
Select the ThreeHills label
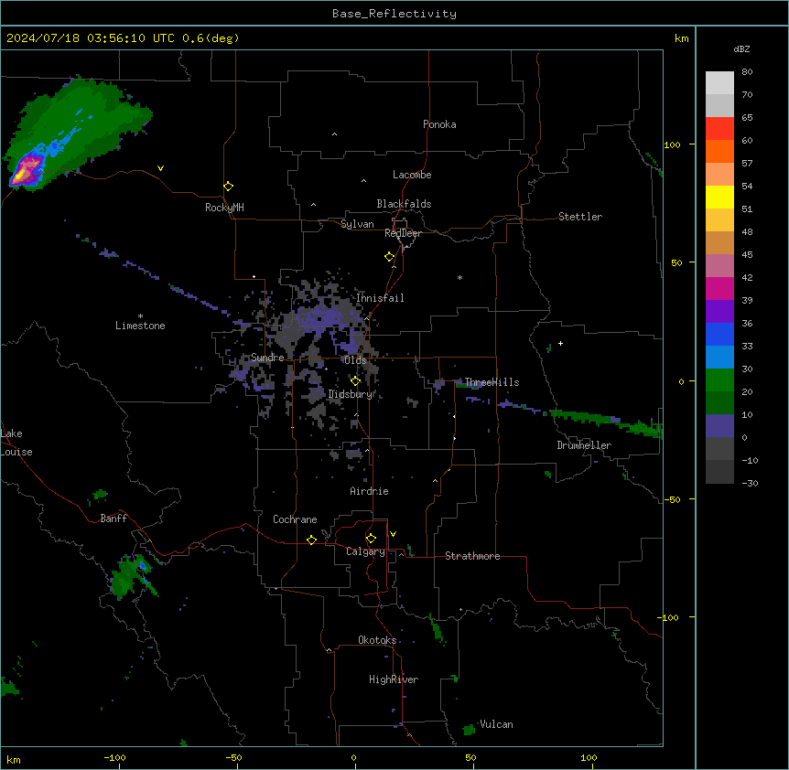pos(492,382)
